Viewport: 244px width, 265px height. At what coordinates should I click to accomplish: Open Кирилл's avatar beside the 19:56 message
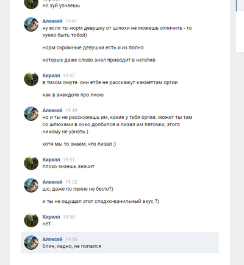(31, 220)
